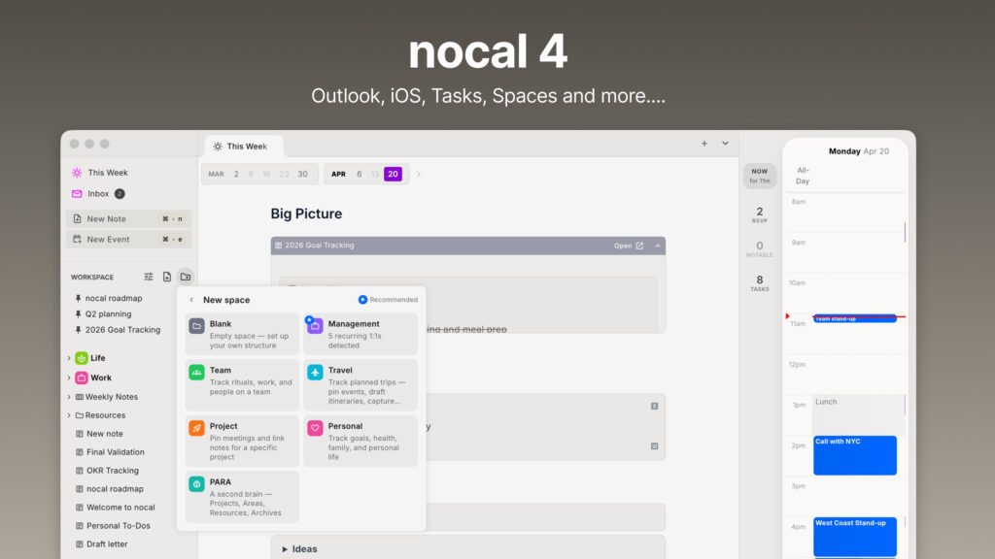The width and height of the screenshot is (995, 559).
Task: Select the Management space template
Action: [x=360, y=334]
